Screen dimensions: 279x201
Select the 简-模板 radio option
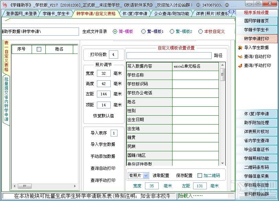pos(115,32)
